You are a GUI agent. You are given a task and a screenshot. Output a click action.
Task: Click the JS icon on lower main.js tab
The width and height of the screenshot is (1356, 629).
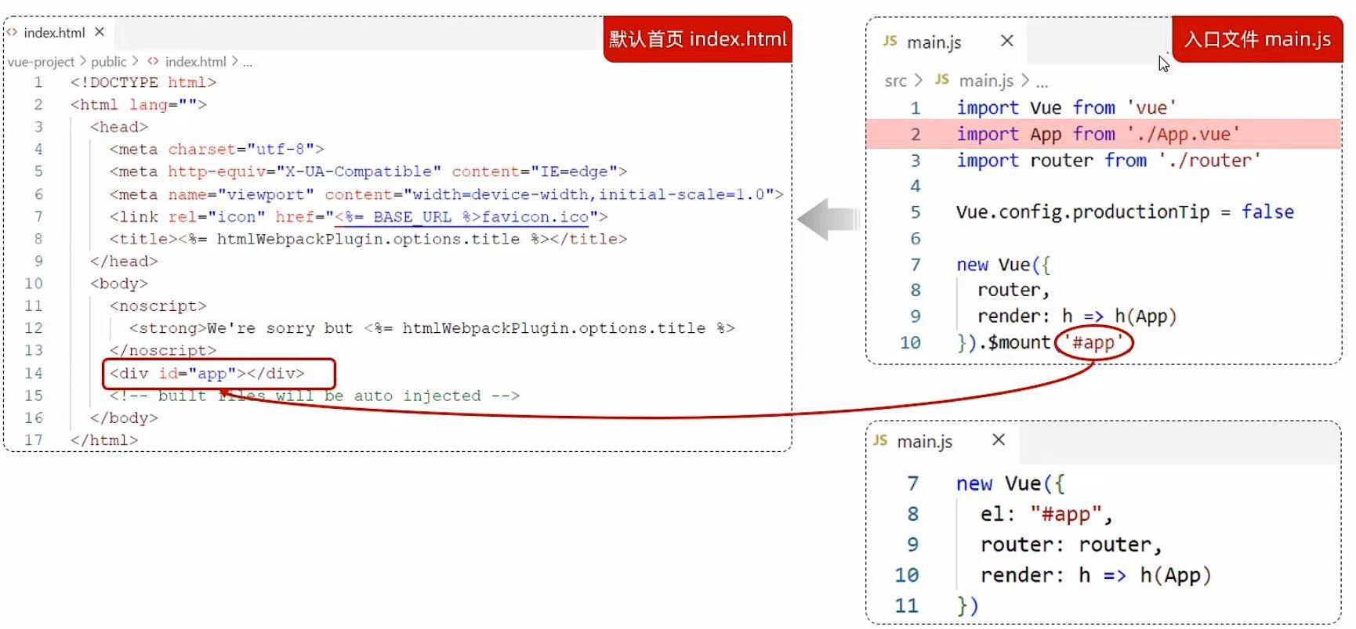point(880,440)
